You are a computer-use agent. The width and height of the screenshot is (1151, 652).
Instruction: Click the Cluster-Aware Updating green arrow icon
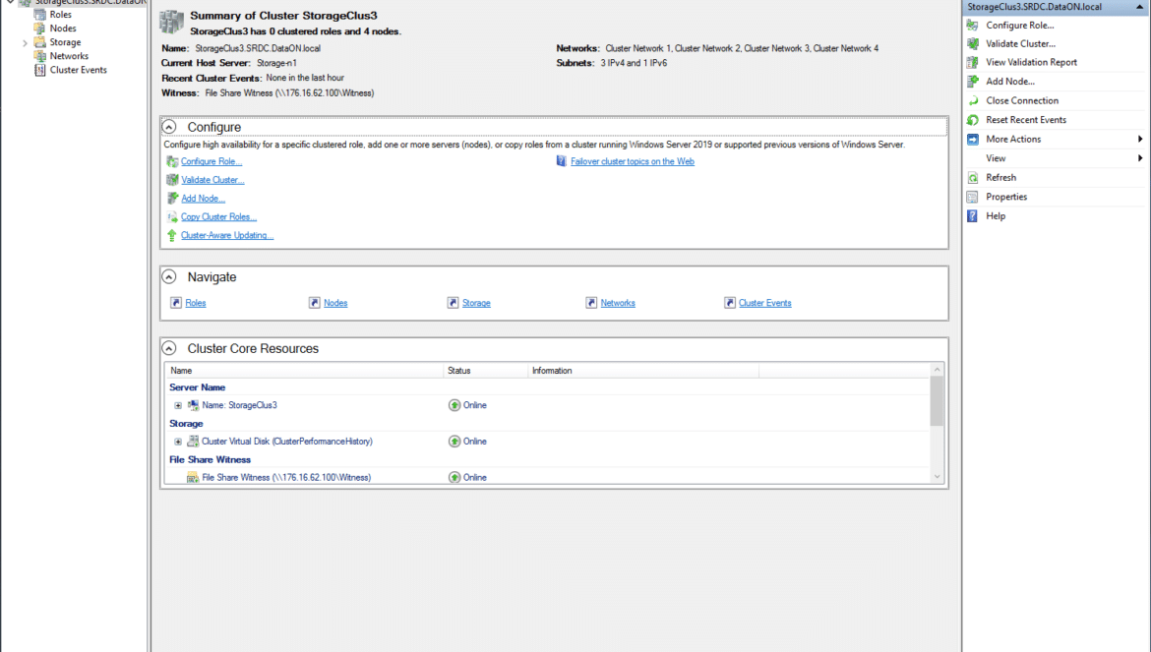172,235
